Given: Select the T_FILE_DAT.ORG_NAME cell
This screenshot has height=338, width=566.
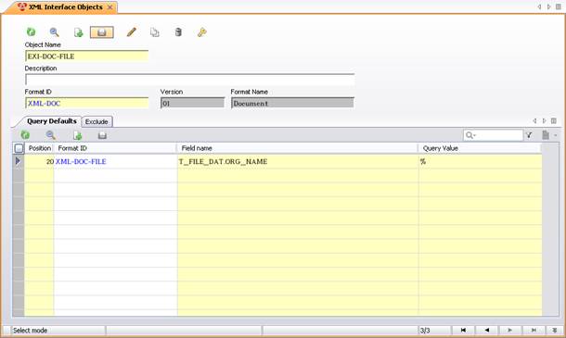Looking at the screenshot, I should pos(298,161).
